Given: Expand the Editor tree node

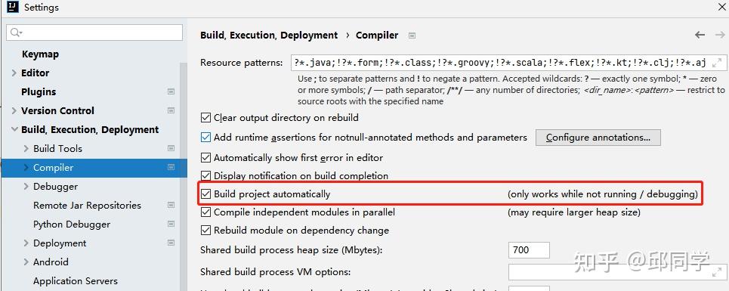Looking at the screenshot, I should pyautogui.click(x=14, y=73).
